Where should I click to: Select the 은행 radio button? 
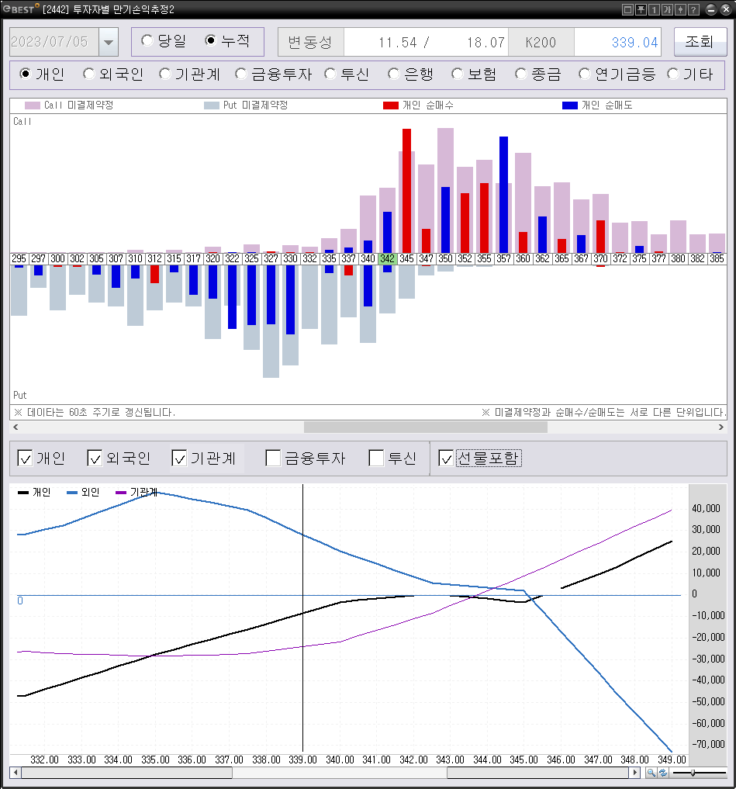(393, 74)
